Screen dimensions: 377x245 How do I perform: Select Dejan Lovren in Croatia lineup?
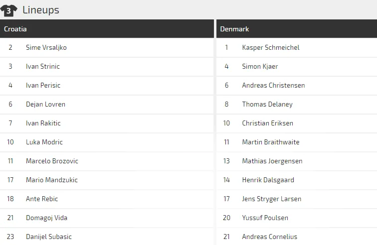(x=45, y=104)
